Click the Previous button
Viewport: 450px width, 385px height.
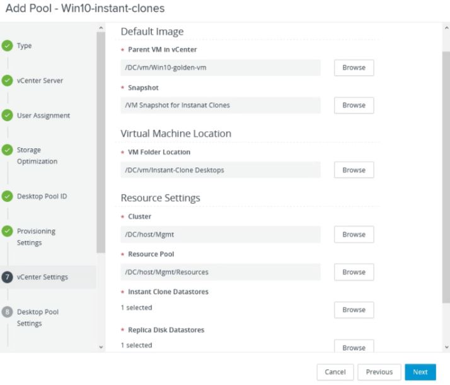(x=379, y=372)
